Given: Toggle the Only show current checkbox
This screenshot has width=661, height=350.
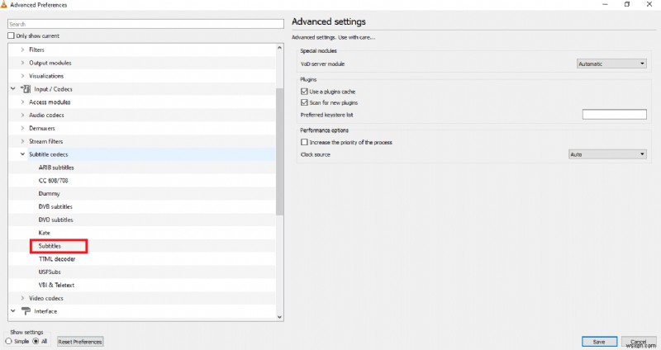Looking at the screenshot, I should (x=11, y=36).
